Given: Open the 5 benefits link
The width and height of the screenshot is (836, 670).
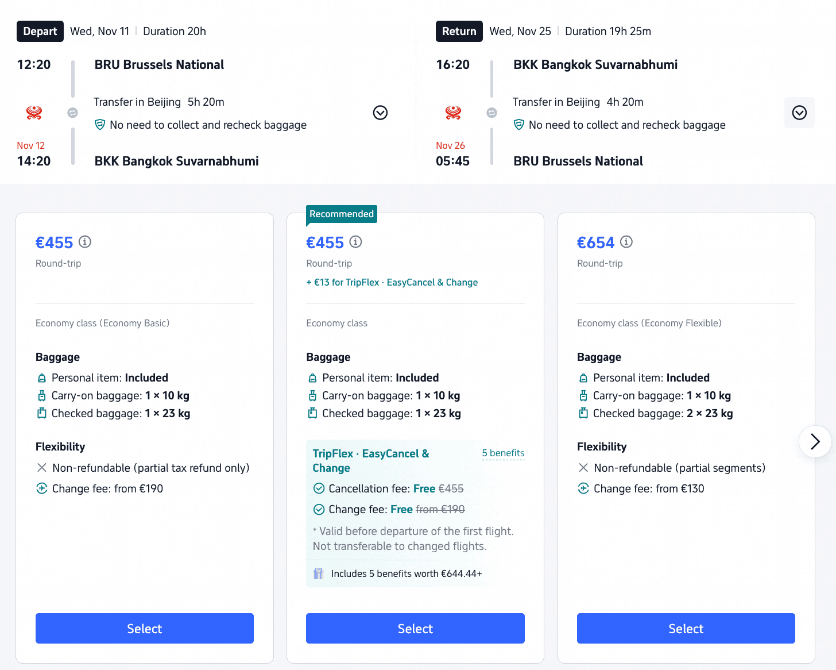Looking at the screenshot, I should [503, 453].
